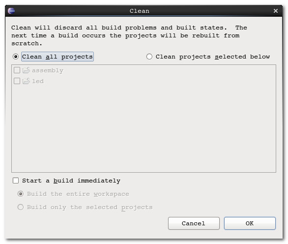Click the Clean all projects label
This screenshot has height=244, width=288.
pyautogui.click(x=58, y=57)
